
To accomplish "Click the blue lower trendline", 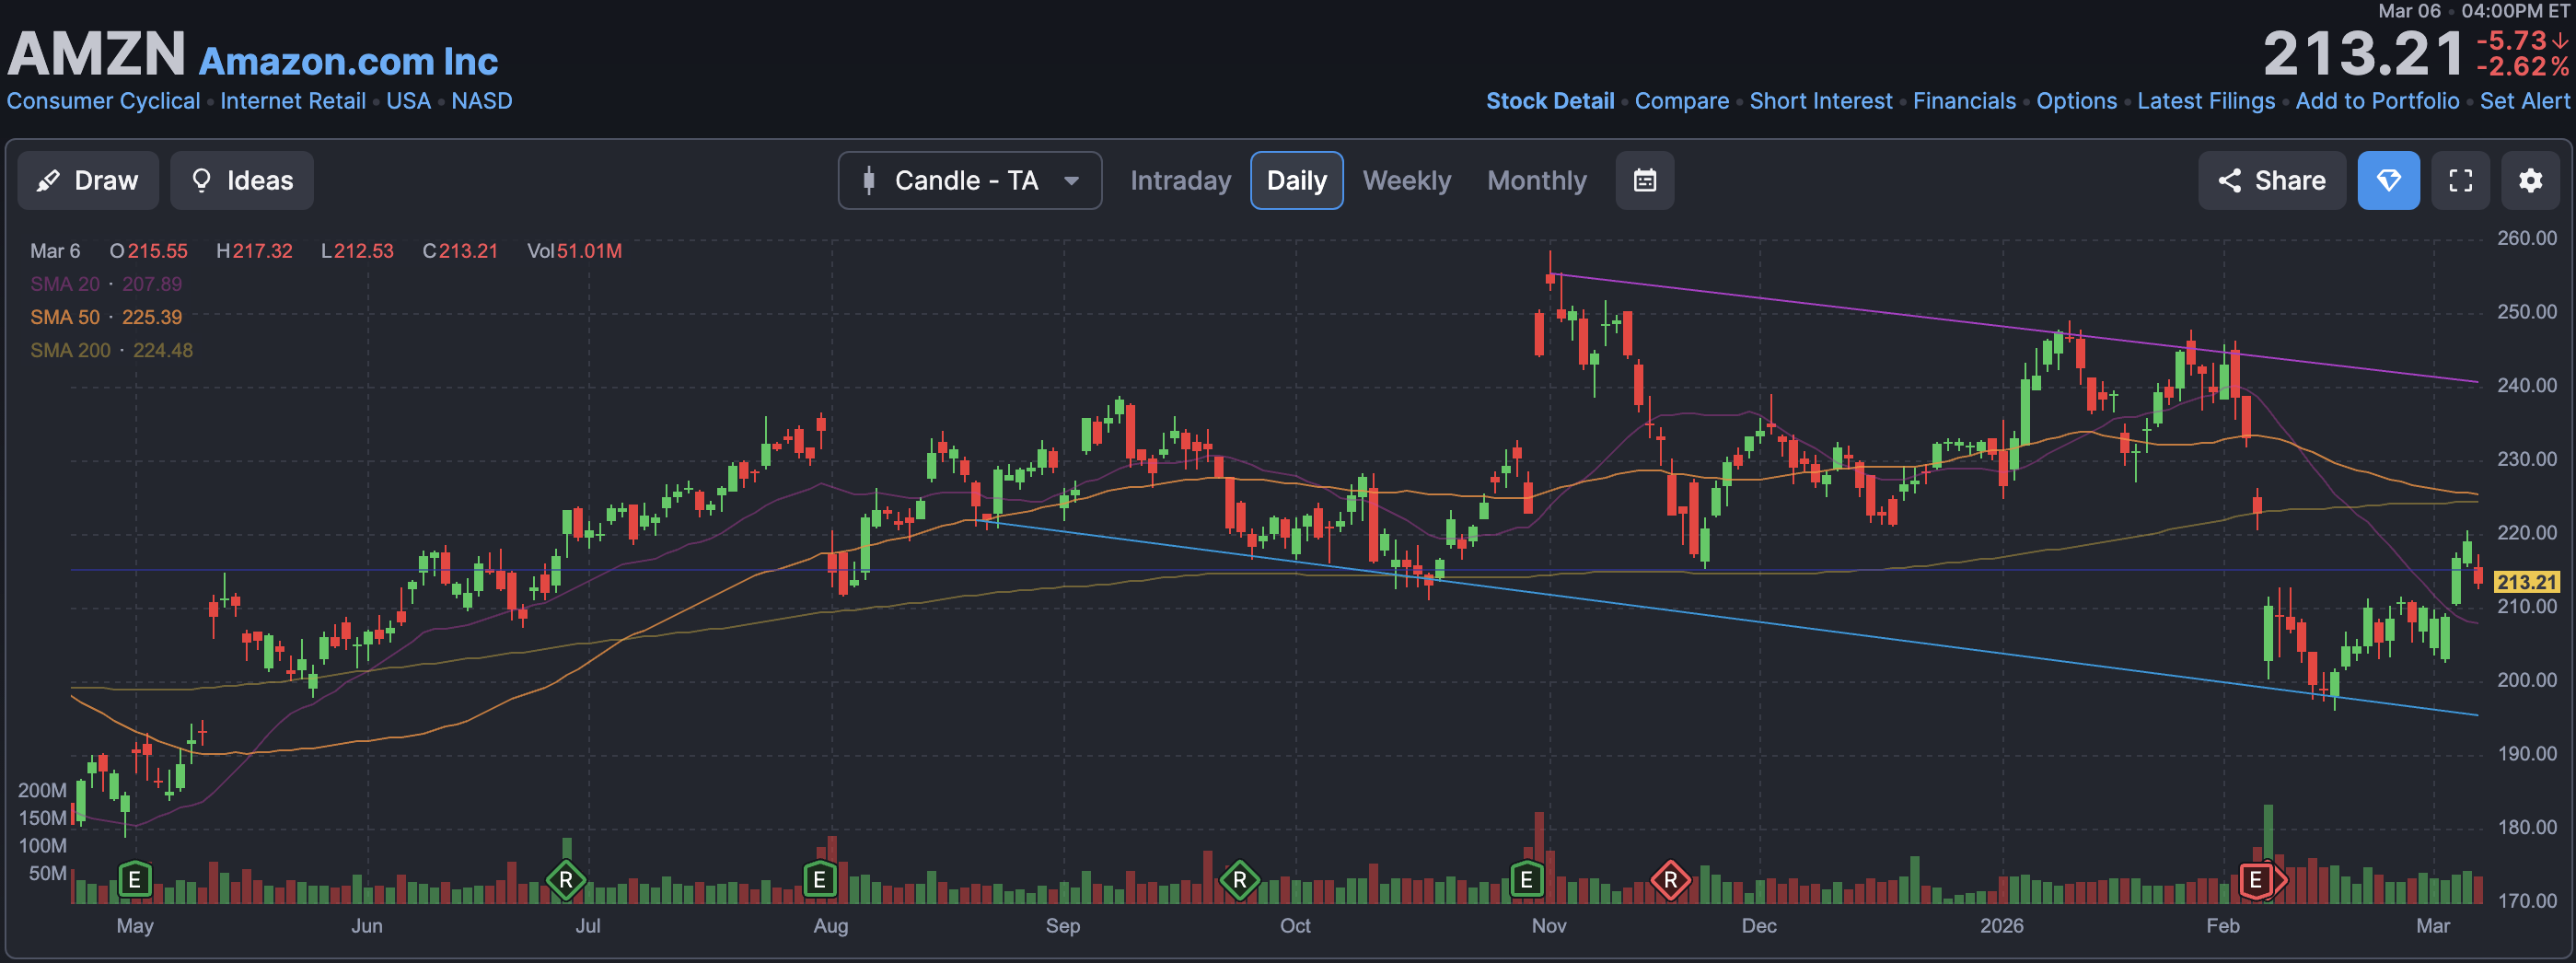I will tap(1728, 618).
